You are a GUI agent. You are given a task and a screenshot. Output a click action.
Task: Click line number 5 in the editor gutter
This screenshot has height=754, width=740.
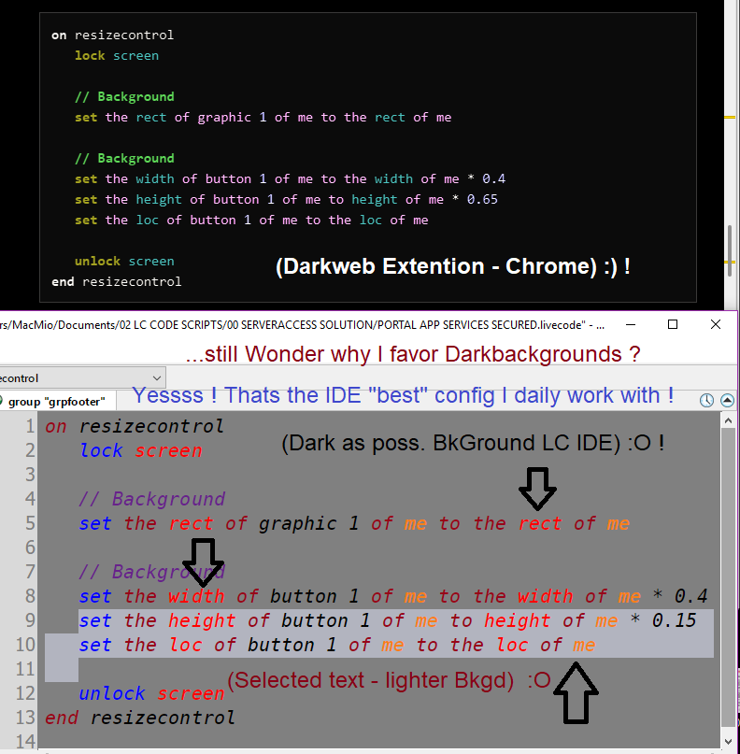point(29,523)
